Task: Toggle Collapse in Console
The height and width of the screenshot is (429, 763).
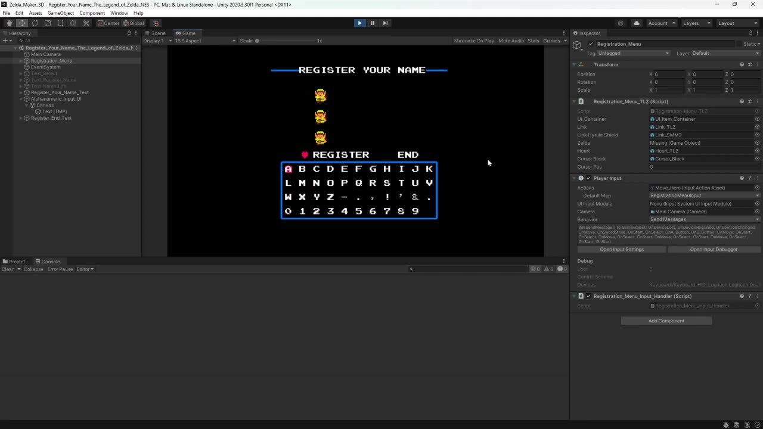Action: point(33,269)
